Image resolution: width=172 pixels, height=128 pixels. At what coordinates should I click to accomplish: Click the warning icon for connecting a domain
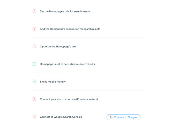34,99
